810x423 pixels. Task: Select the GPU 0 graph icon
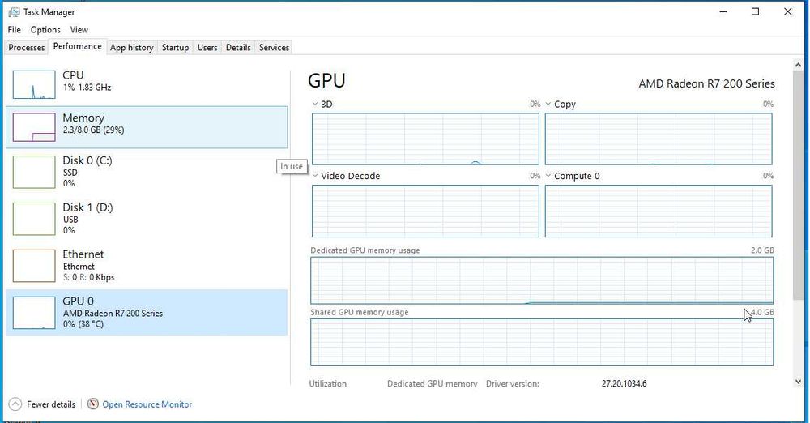pyautogui.click(x=34, y=313)
